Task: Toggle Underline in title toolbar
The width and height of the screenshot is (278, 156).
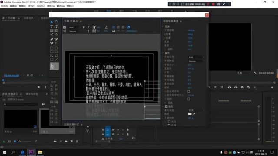Action: (88, 31)
